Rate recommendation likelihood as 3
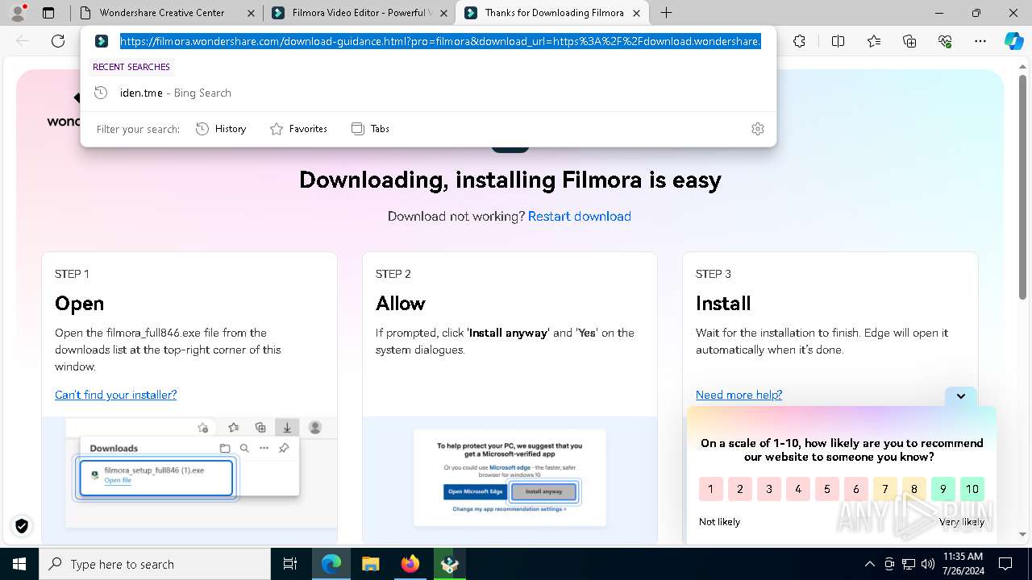This screenshot has width=1032, height=580. [x=768, y=489]
